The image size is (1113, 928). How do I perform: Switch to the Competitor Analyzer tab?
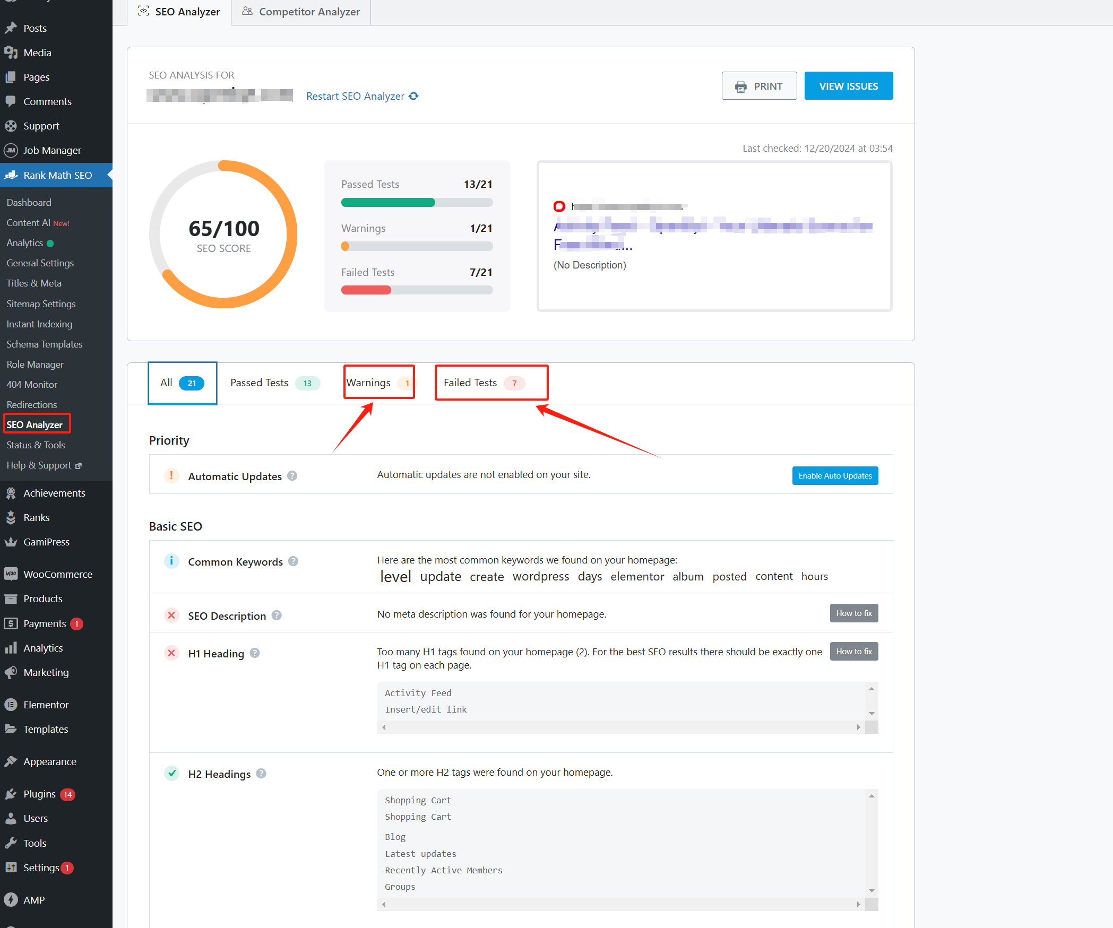pos(301,11)
